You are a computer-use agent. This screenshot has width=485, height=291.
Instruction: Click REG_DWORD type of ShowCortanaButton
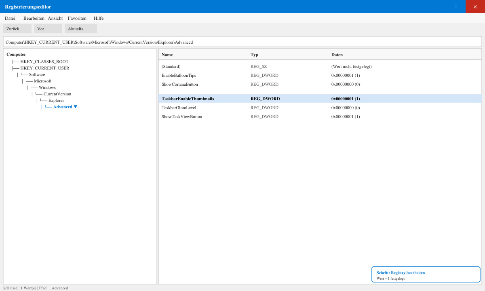click(x=264, y=84)
